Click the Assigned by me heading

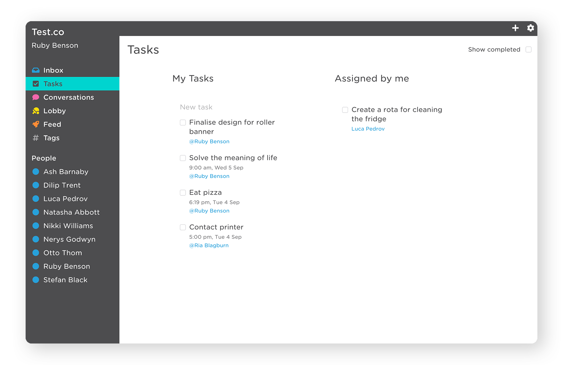coord(372,78)
